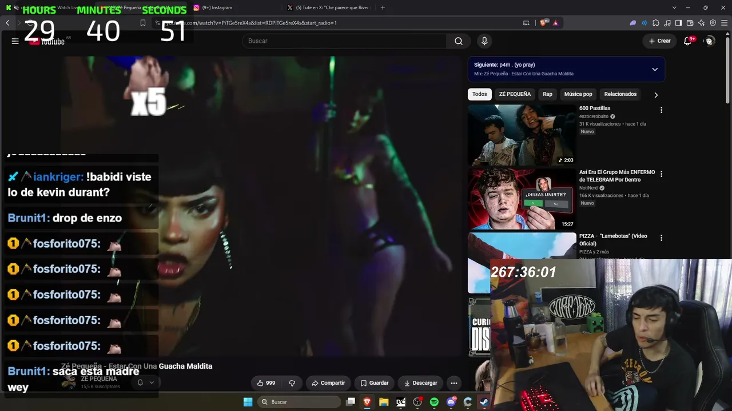Open the Brave media control music icon
732x411 pixels.
tap(667, 23)
